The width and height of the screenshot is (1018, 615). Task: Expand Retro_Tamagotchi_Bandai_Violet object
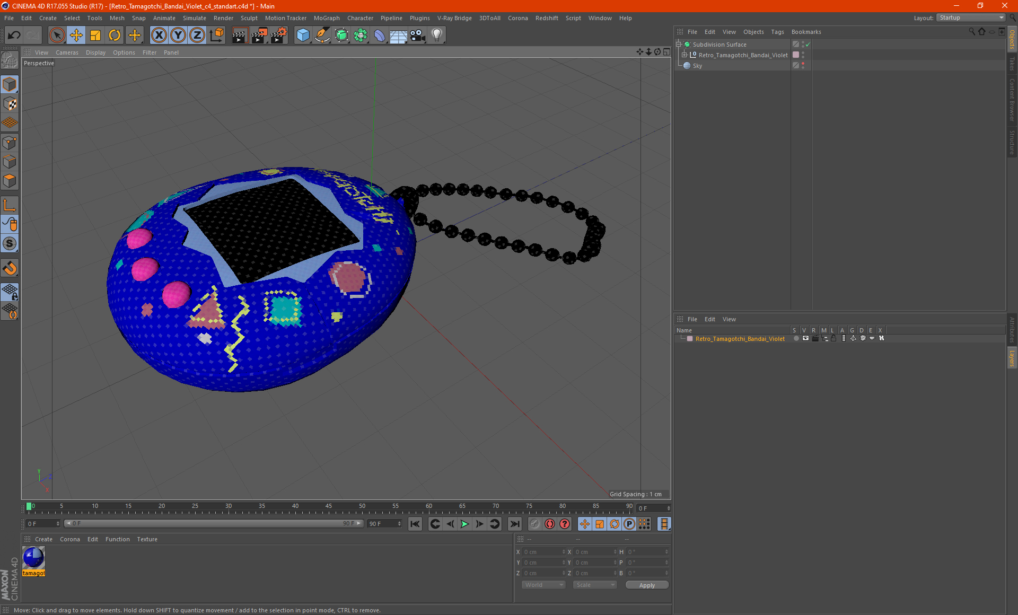pos(684,55)
